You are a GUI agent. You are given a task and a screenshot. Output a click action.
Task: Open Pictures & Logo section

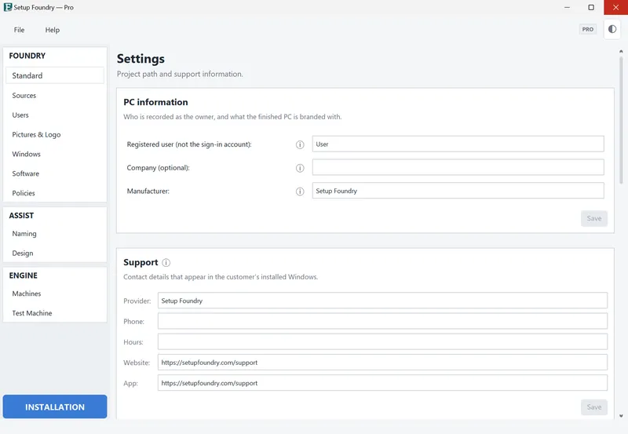(55, 134)
